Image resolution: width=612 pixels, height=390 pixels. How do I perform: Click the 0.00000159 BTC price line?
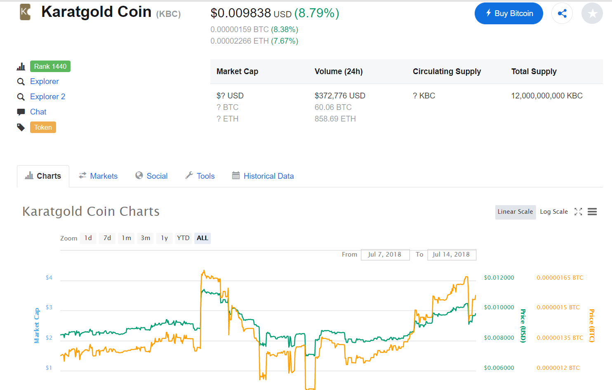tap(254, 30)
